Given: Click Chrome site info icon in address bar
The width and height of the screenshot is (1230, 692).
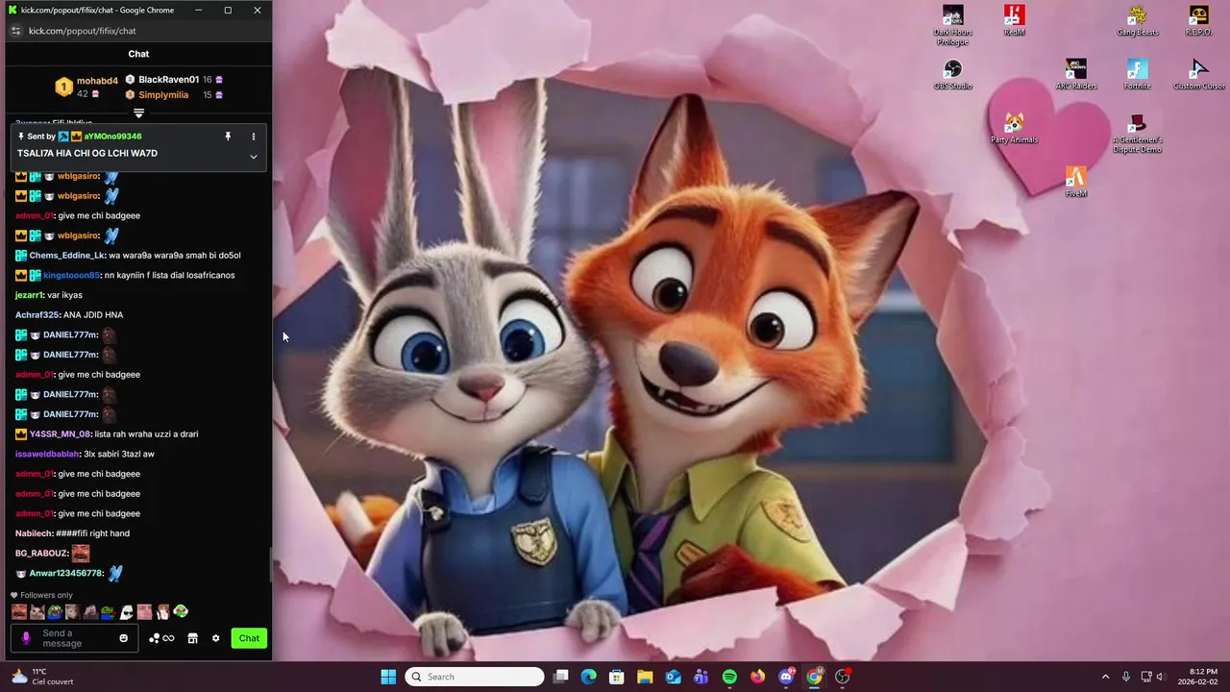Looking at the screenshot, I should [15, 31].
